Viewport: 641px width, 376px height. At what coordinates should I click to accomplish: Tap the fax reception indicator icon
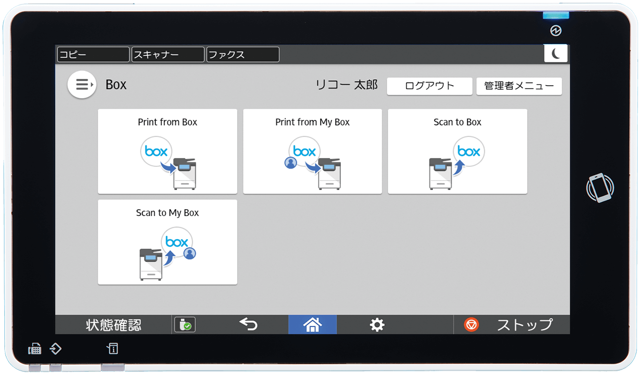coord(35,349)
